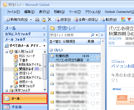The image size is (134, 110).
Task: Click the Categorize colored squares icon
Action: [x=123, y=19]
